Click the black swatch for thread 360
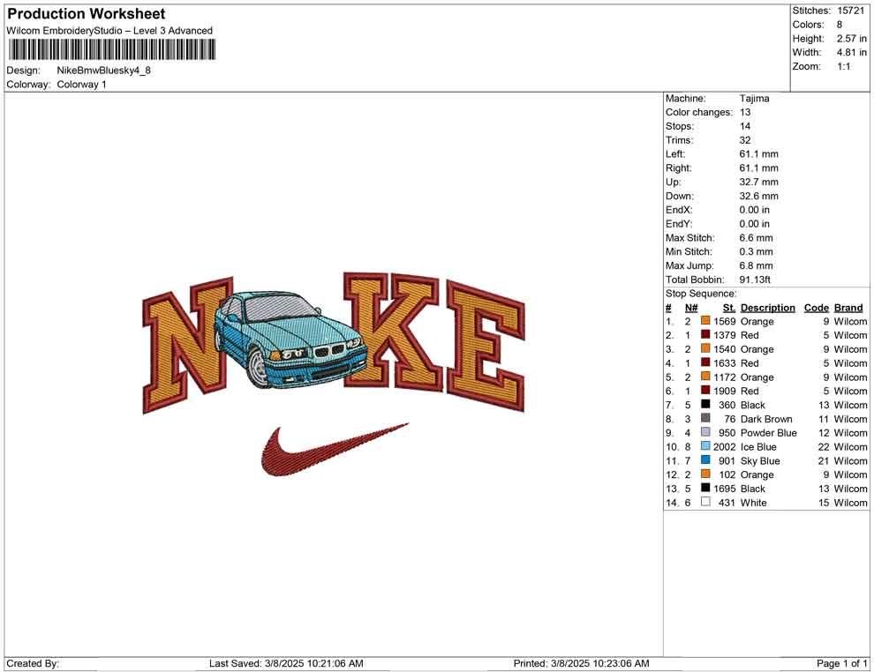 click(705, 404)
